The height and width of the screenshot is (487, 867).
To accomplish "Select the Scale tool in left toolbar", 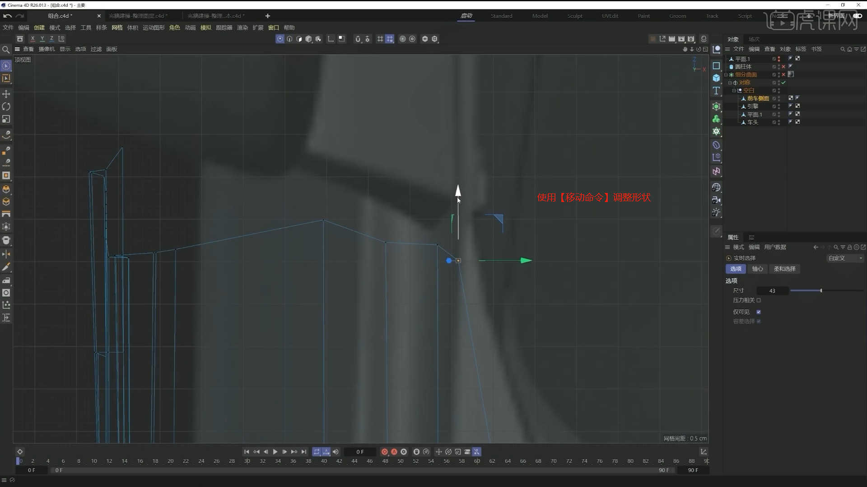I will click(6, 119).
